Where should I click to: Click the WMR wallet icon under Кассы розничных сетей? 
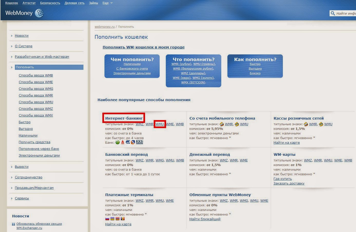coord(306,124)
